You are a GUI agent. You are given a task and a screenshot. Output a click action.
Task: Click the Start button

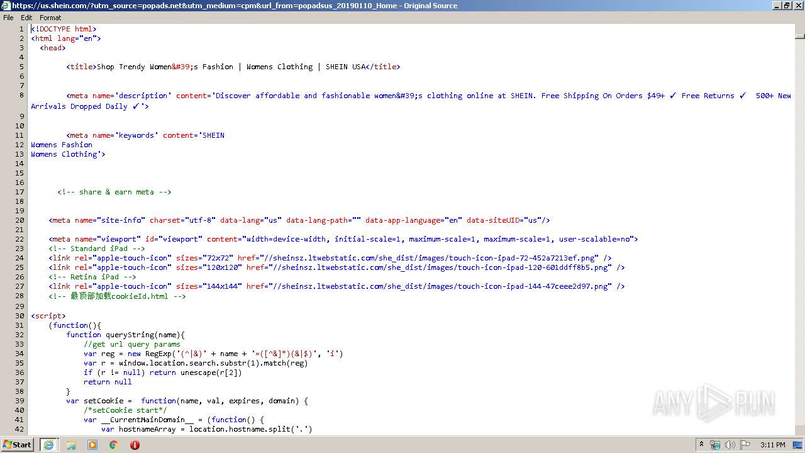(x=17, y=445)
